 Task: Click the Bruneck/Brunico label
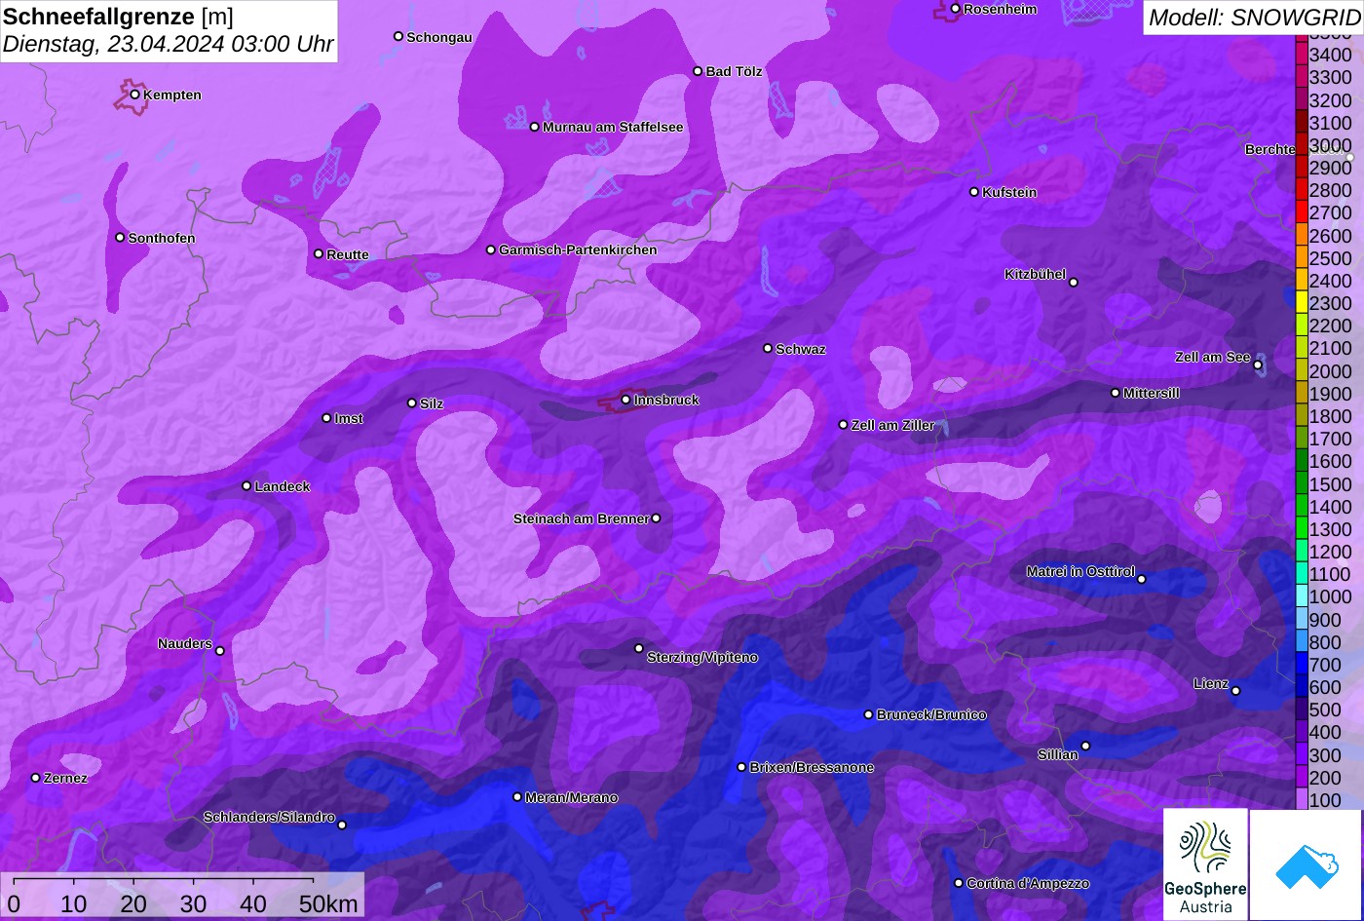click(x=931, y=714)
